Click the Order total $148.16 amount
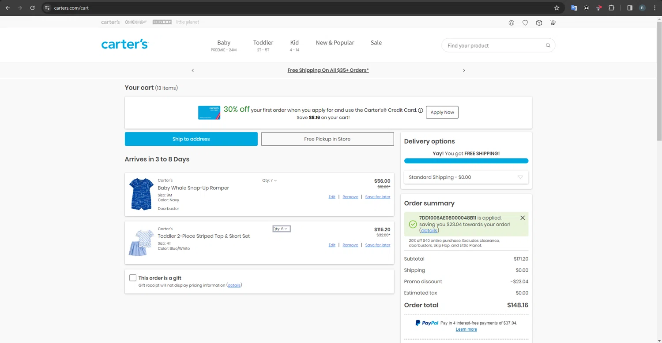Image resolution: width=662 pixels, height=343 pixels. pyautogui.click(x=518, y=305)
